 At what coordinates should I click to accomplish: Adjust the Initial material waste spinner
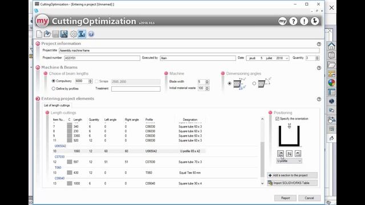click(x=207, y=88)
